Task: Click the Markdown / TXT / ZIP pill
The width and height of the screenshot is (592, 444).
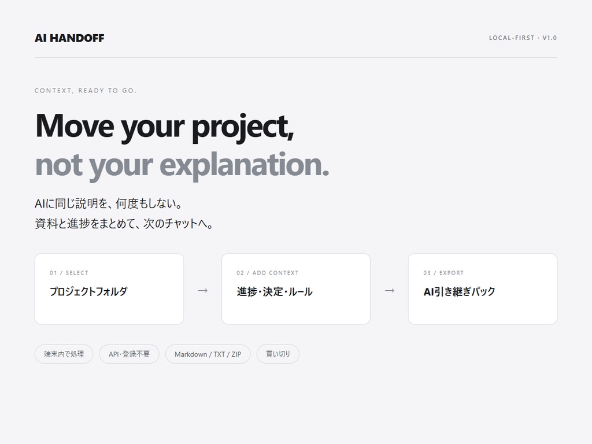Action: [208, 354]
